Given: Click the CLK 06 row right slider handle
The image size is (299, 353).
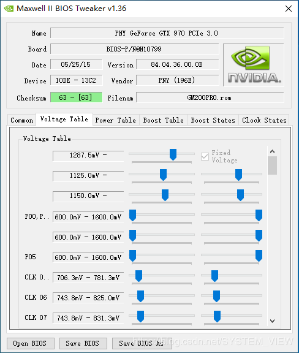Looking at the screenshot, I should click(217, 296).
